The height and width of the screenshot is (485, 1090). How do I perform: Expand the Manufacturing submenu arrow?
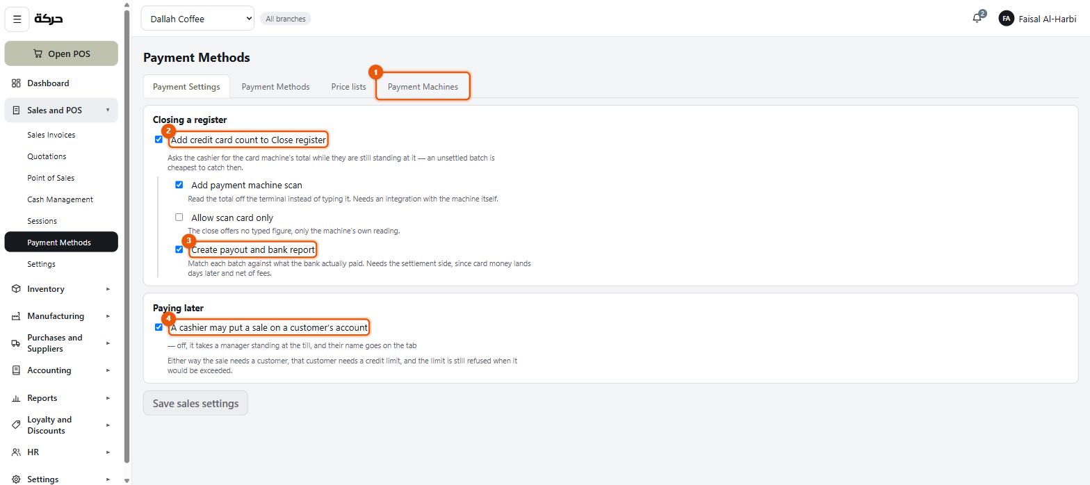[x=108, y=316]
